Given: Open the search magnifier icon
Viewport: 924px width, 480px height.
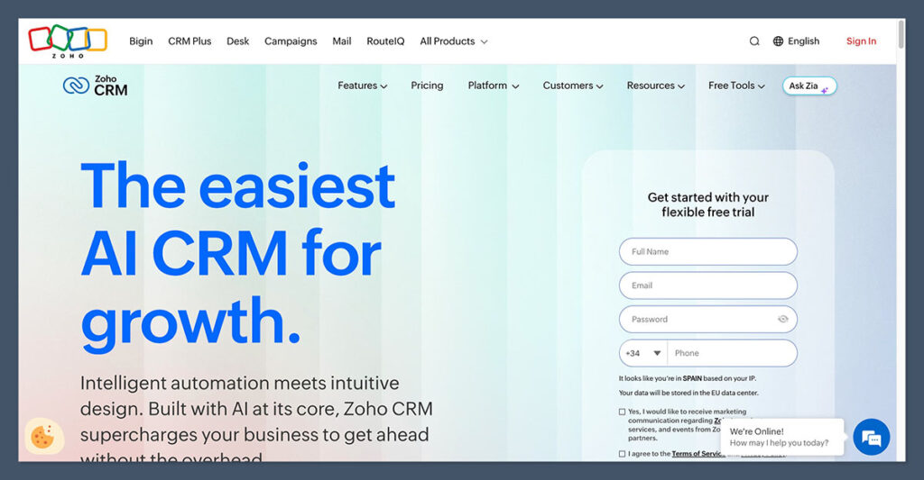Looking at the screenshot, I should pos(754,41).
